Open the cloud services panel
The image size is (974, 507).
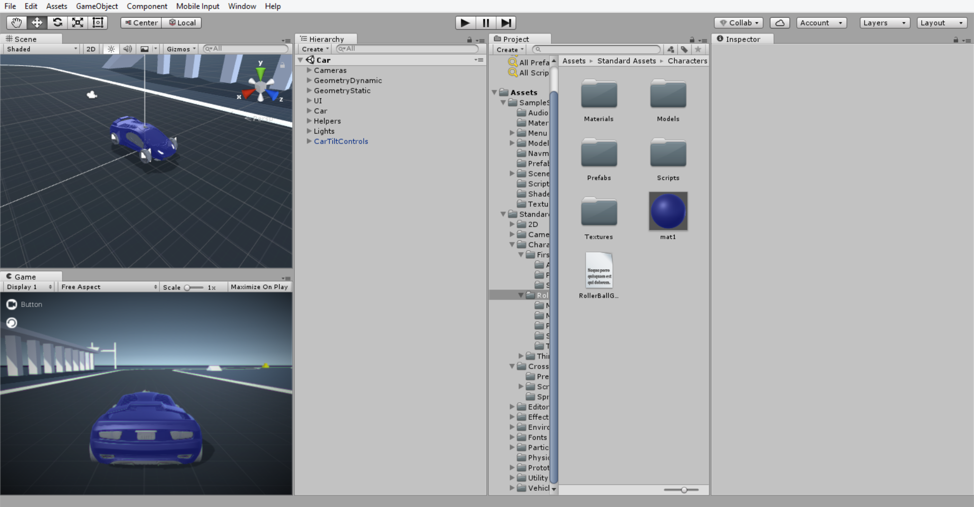[x=780, y=23]
